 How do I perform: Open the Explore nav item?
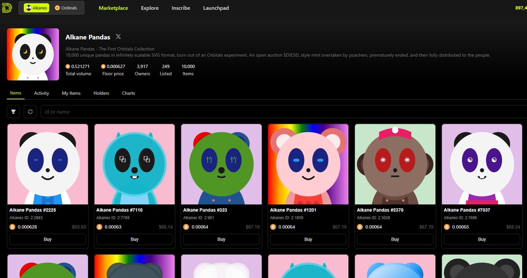click(x=150, y=8)
